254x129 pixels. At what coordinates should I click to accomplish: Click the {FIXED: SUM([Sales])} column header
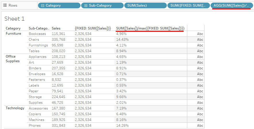(x=93, y=28)
